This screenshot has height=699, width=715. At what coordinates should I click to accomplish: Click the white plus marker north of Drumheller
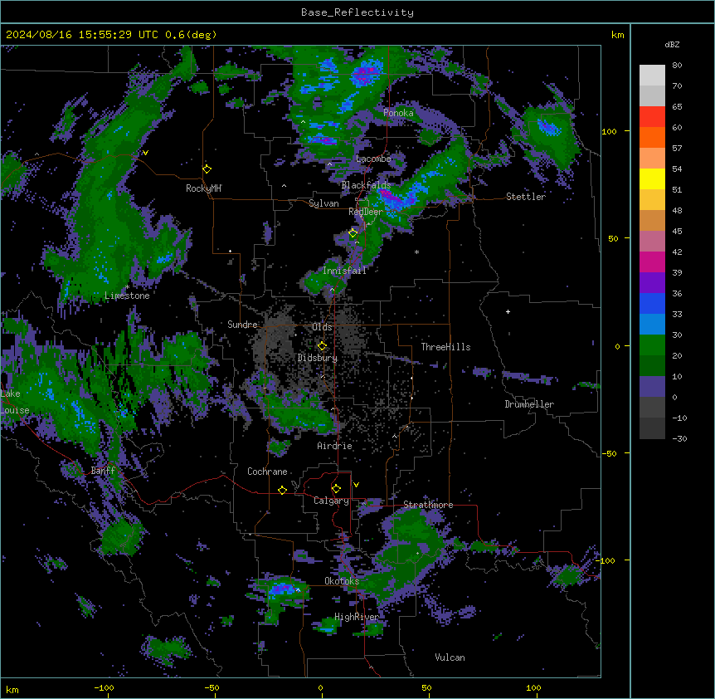coord(508,311)
